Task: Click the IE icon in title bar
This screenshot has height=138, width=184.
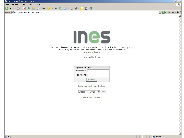Action: coord(6,1)
